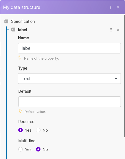The width and height of the screenshot is (125, 159).
Task: Grab the drag handle of label item
Action: pyautogui.click(x=111, y=30)
